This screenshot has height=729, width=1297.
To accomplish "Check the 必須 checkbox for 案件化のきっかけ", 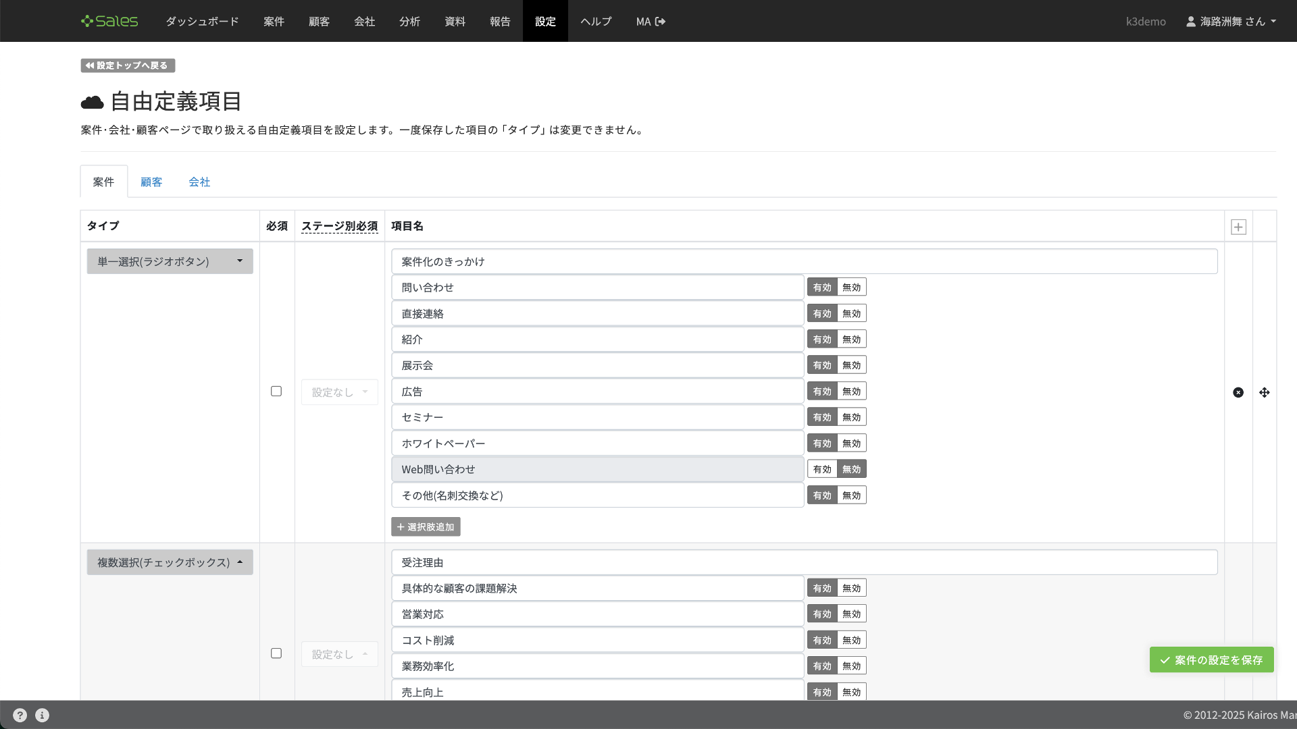I will [276, 391].
